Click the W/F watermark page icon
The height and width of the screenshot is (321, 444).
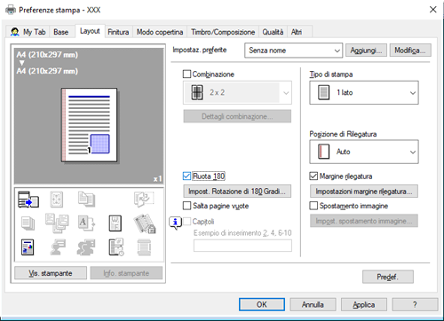[x=115, y=223]
